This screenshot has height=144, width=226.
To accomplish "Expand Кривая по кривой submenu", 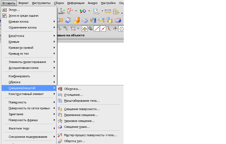I will coord(29,48).
